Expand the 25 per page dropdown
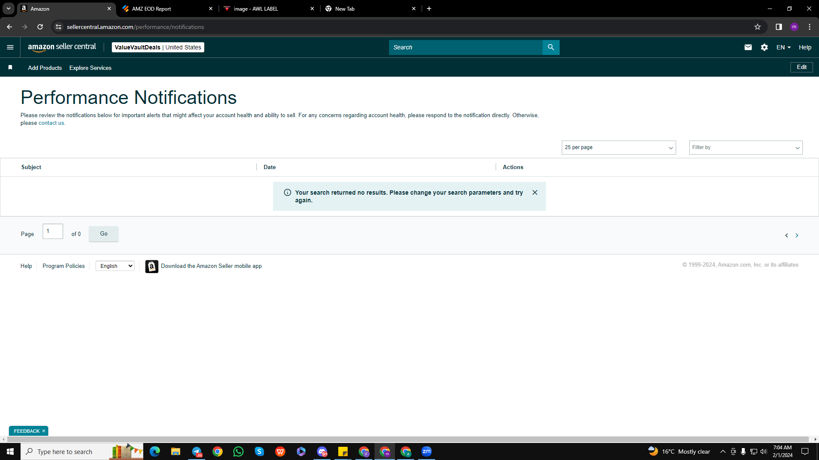Viewport: 819px width, 460px height. pos(619,147)
